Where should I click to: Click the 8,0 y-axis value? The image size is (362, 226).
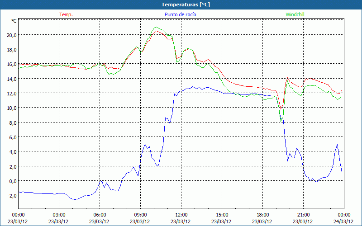click(x=13, y=122)
